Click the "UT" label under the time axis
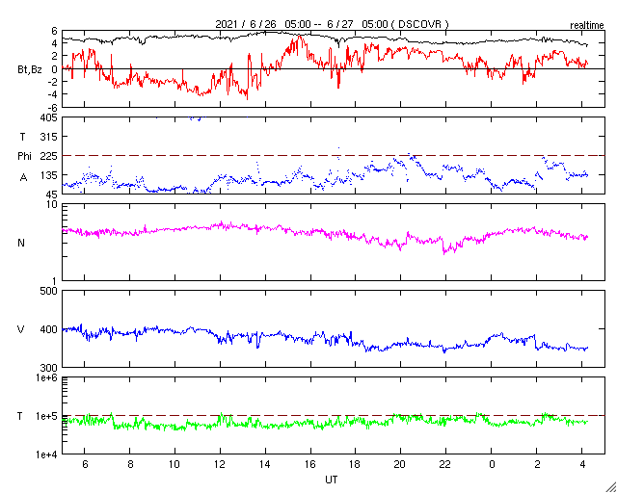 tap(332, 480)
